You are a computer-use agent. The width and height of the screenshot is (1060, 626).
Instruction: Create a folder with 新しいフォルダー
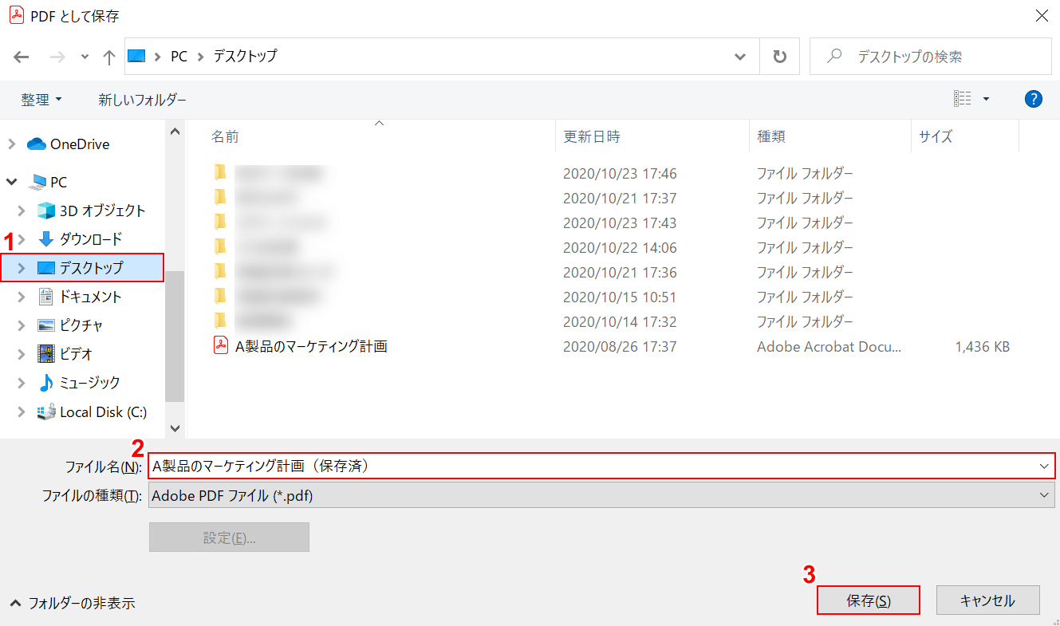click(142, 100)
